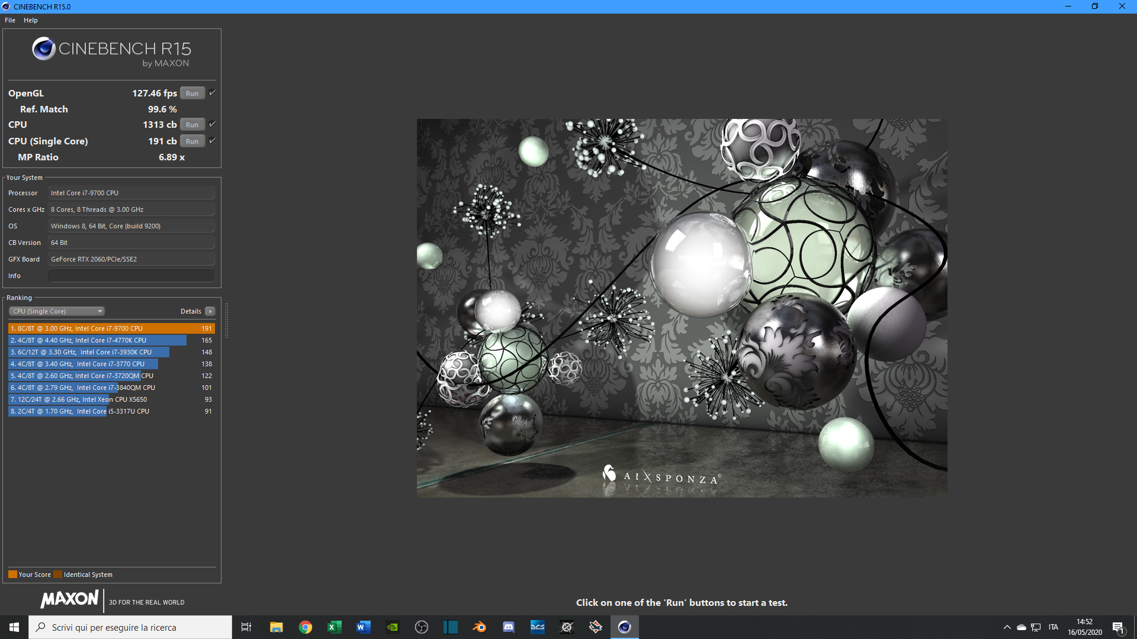This screenshot has width=1137, height=639.
Task: Click the Details arrow button in Ranking
Action: [210, 311]
